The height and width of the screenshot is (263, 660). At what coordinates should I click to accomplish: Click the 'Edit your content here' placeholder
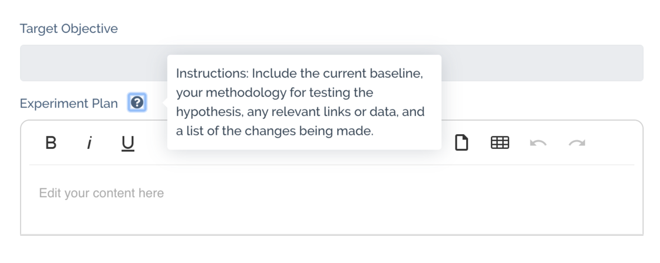point(101,194)
